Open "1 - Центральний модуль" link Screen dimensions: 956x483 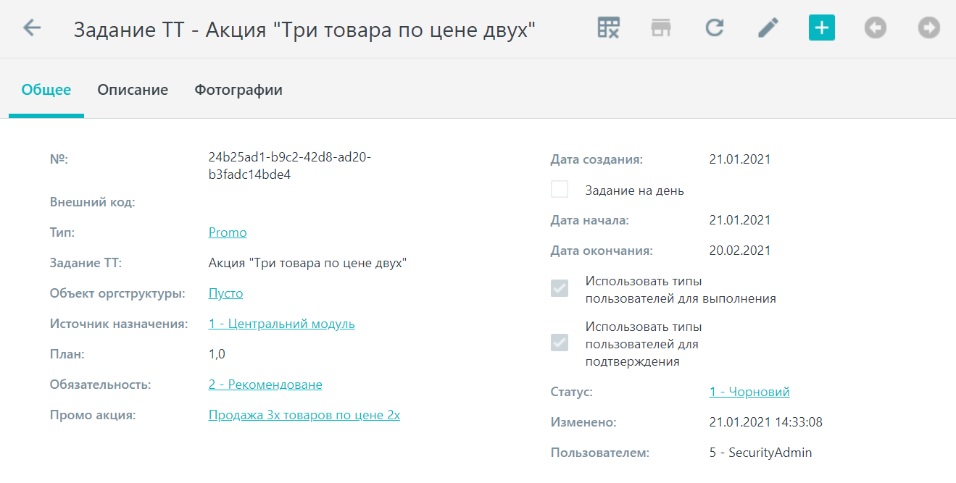(x=282, y=324)
